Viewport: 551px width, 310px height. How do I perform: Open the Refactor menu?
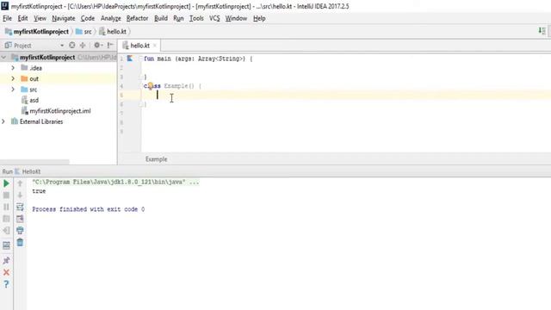138,18
